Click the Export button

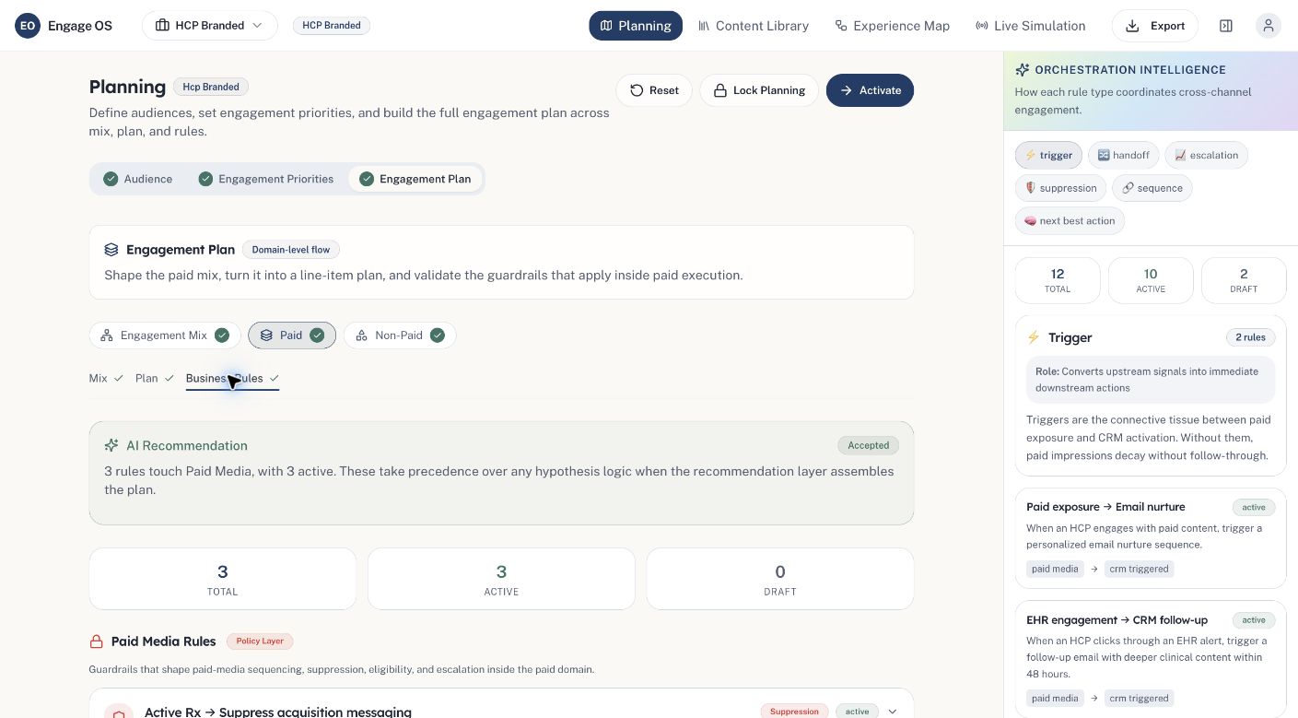pyautogui.click(x=1155, y=26)
